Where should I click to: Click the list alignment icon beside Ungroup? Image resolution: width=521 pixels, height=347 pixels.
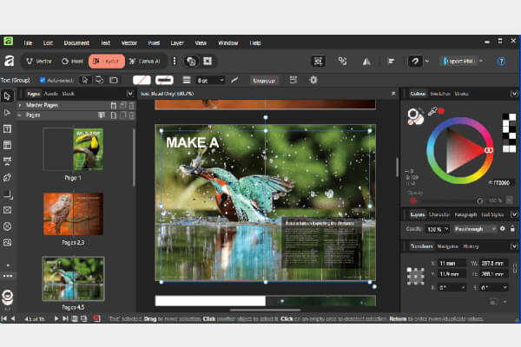tap(293, 80)
